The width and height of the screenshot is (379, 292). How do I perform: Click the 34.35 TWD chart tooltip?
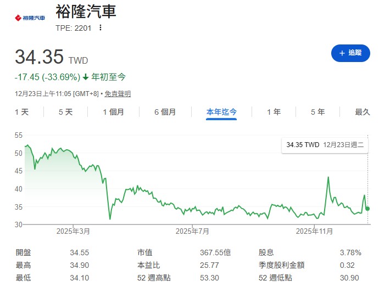pyautogui.click(x=324, y=145)
